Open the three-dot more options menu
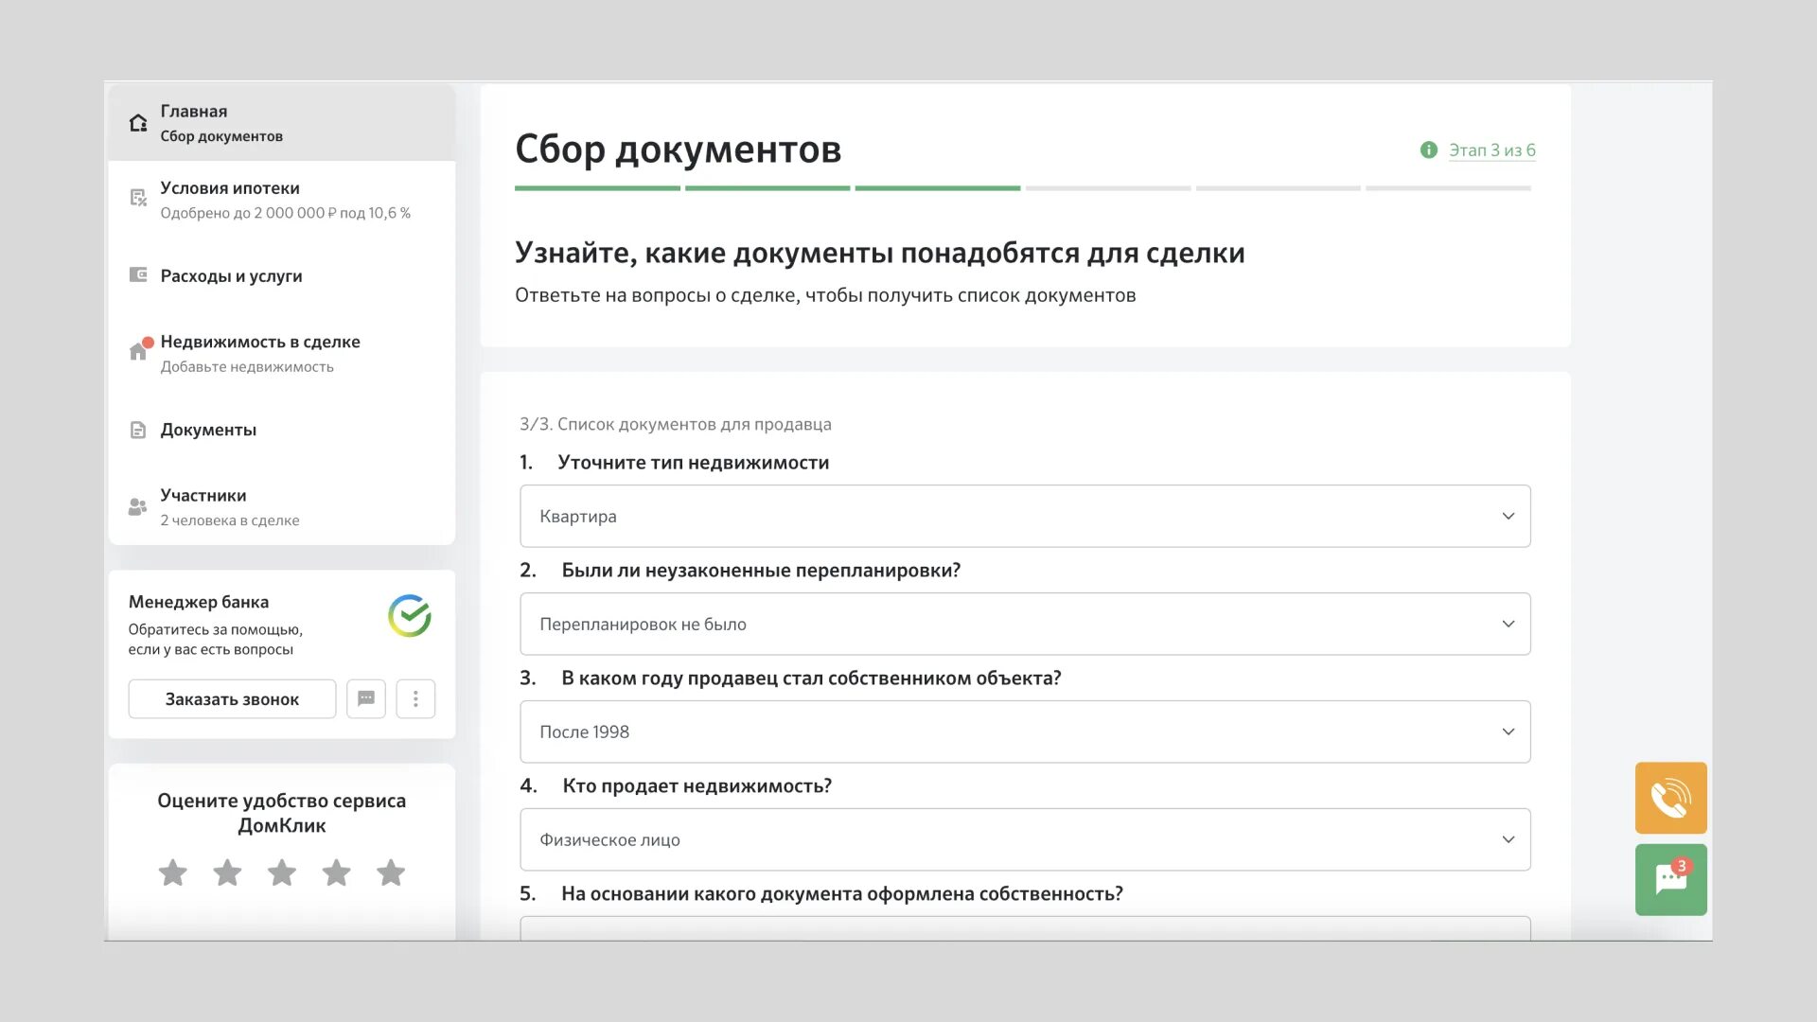1817x1022 pixels. [415, 698]
